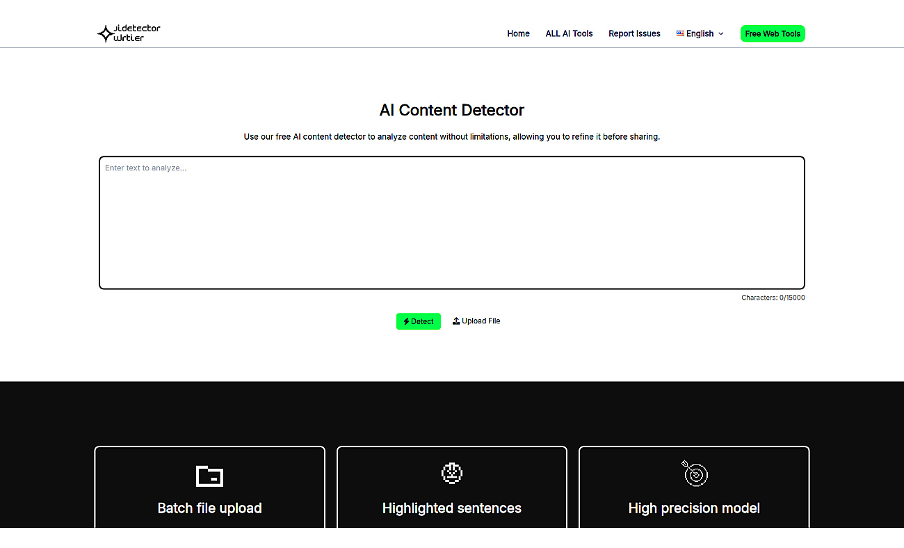Viewport: 904px width, 548px height.
Task: Open the Home menu item
Action: click(x=518, y=33)
